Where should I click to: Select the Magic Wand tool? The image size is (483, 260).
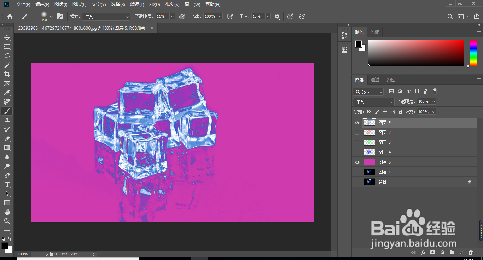pos(7,65)
